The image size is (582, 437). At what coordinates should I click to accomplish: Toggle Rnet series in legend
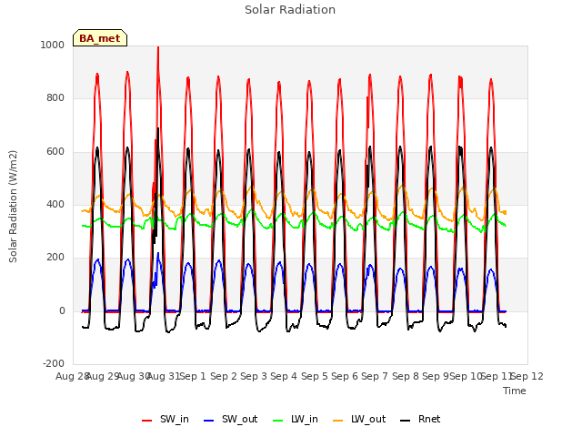tap(420, 420)
